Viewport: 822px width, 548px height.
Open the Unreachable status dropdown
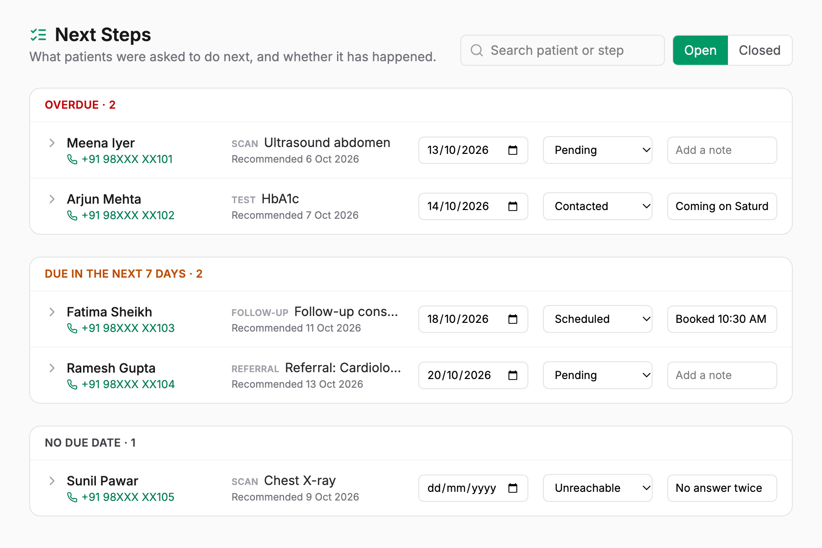(598, 488)
